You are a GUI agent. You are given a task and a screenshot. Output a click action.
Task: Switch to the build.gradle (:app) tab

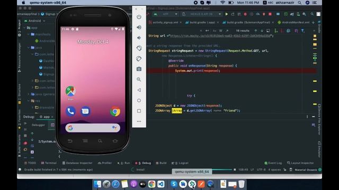(x=202, y=22)
